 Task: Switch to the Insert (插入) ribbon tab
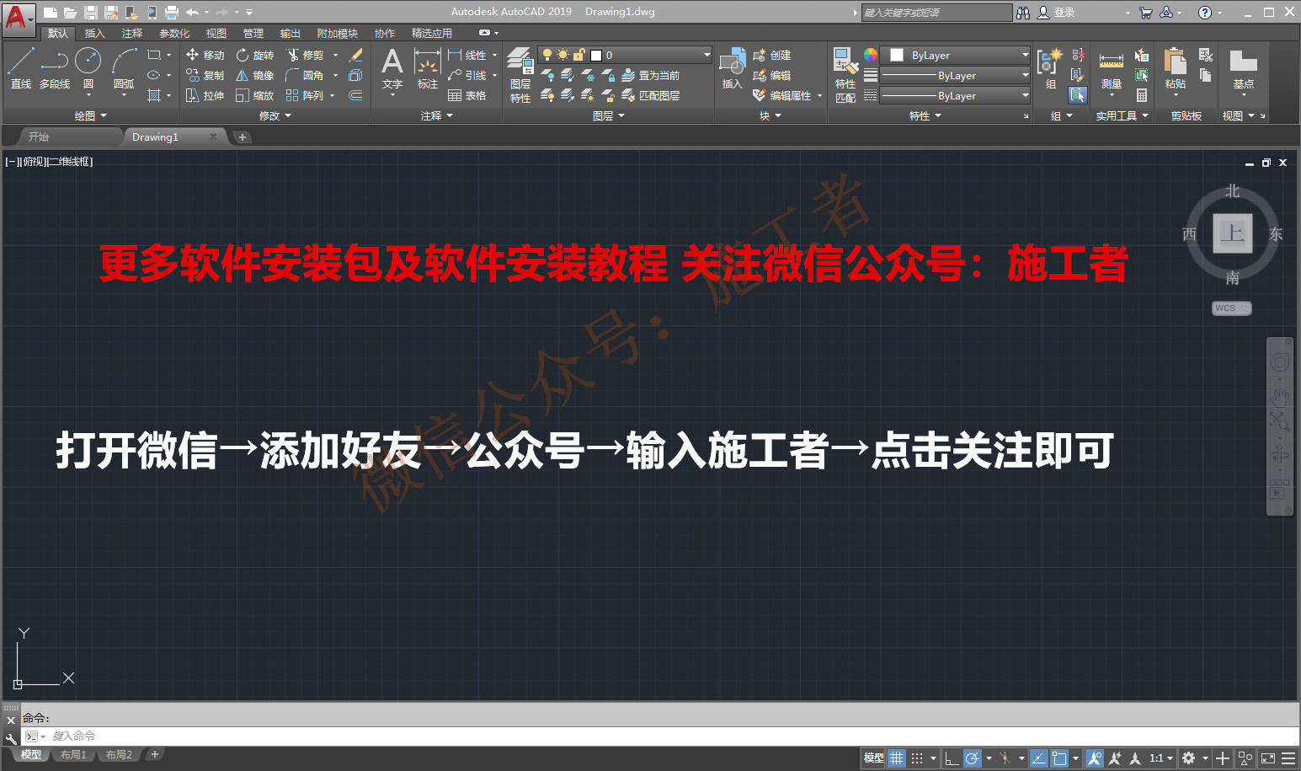tap(94, 33)
